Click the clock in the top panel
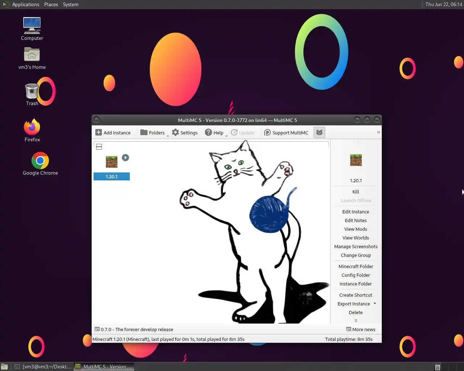Screen dimensions: 464x371 point(444,4)
